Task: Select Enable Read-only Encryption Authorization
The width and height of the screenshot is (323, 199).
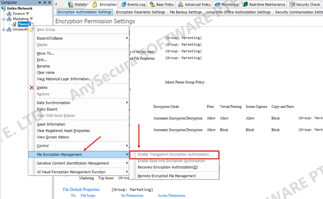Action: (174, 161)
